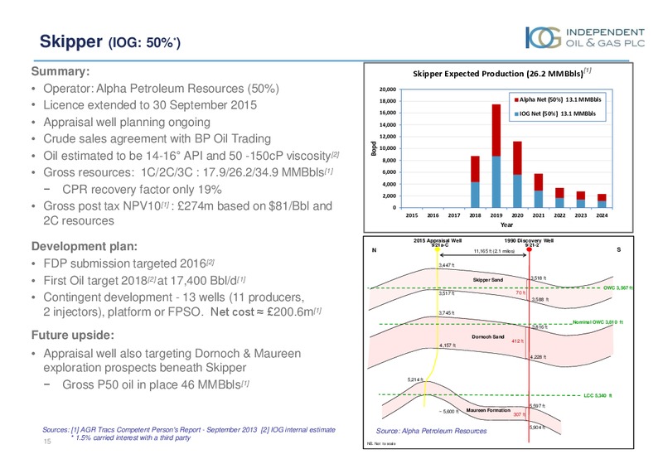
Task: Select the 'Gross post tax NPV10' bullet
Action: [x=188, y=213]
